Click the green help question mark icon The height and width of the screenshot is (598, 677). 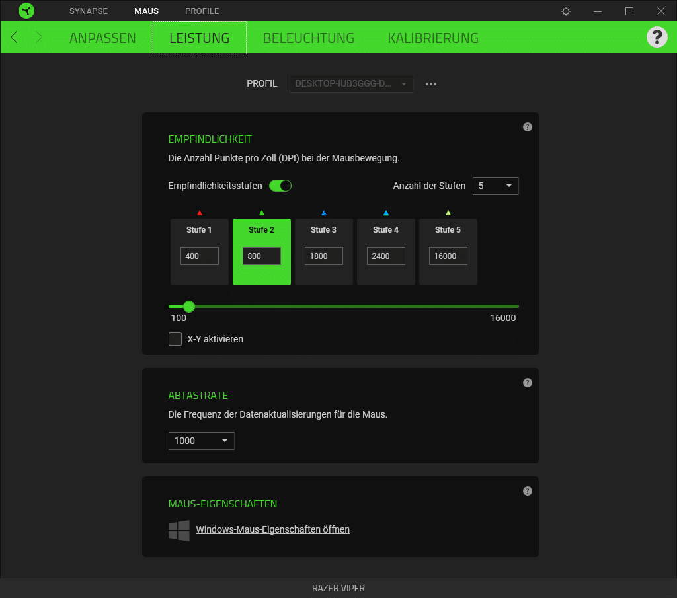pyautogui.click(x=657, y=37)
